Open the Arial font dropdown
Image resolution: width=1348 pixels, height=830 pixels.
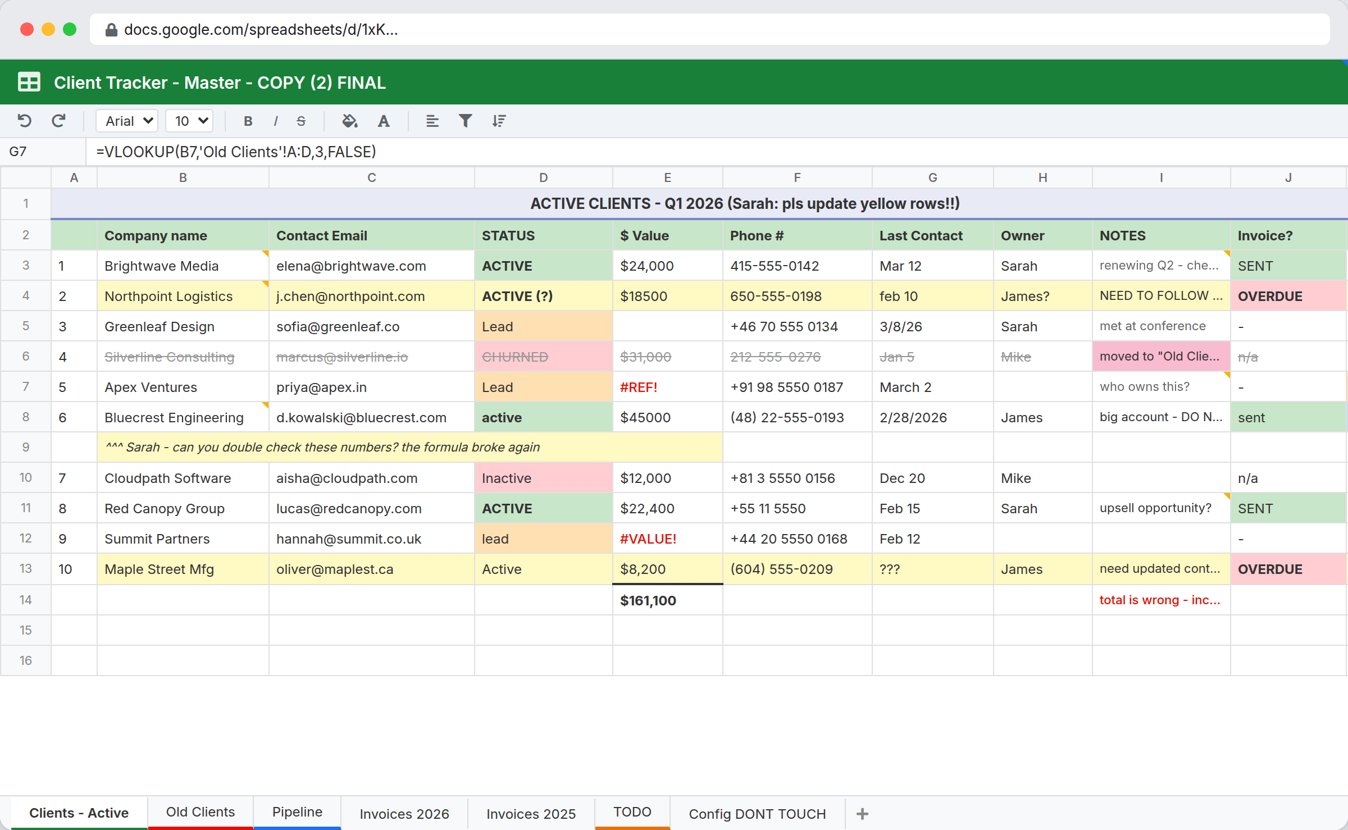(126, 121)
